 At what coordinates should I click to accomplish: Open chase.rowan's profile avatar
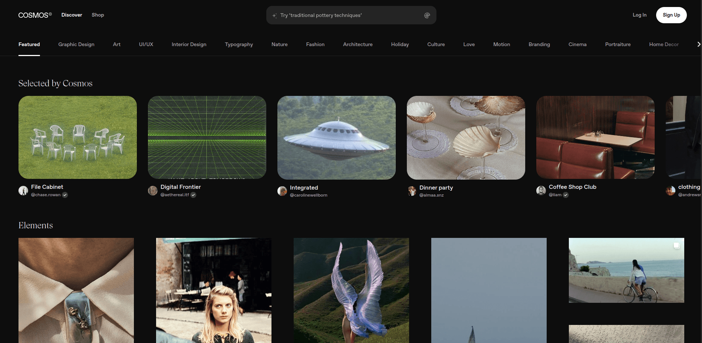pos(23,191)
